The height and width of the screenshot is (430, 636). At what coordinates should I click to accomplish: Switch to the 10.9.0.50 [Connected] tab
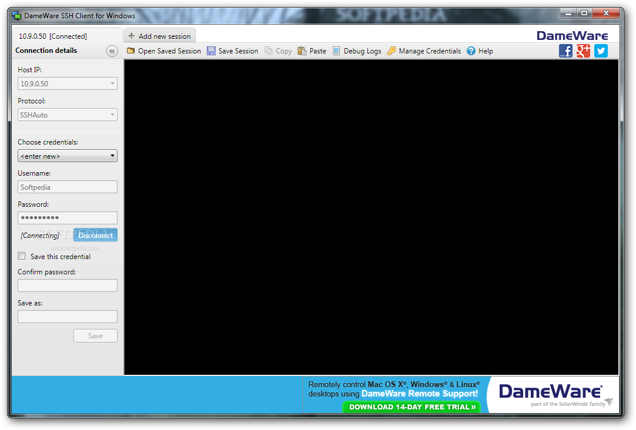[67, 36]
